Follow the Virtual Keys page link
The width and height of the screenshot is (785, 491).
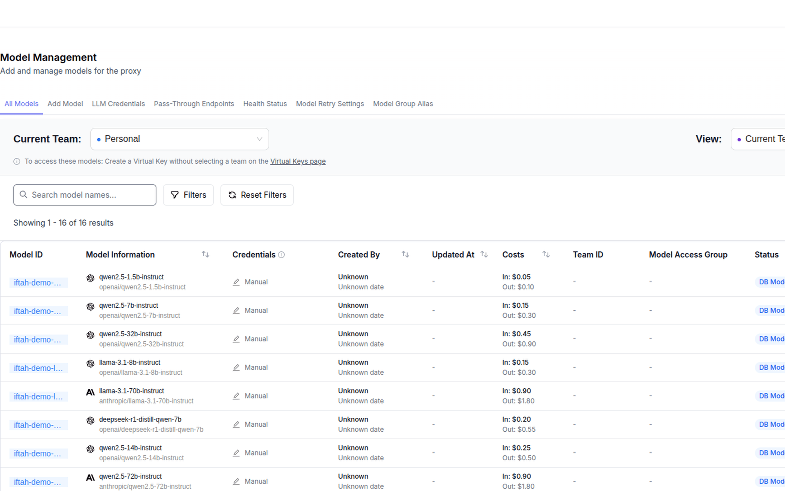(298, 161)
